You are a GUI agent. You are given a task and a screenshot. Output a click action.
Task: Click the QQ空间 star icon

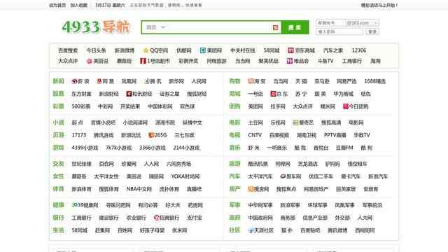146,50
